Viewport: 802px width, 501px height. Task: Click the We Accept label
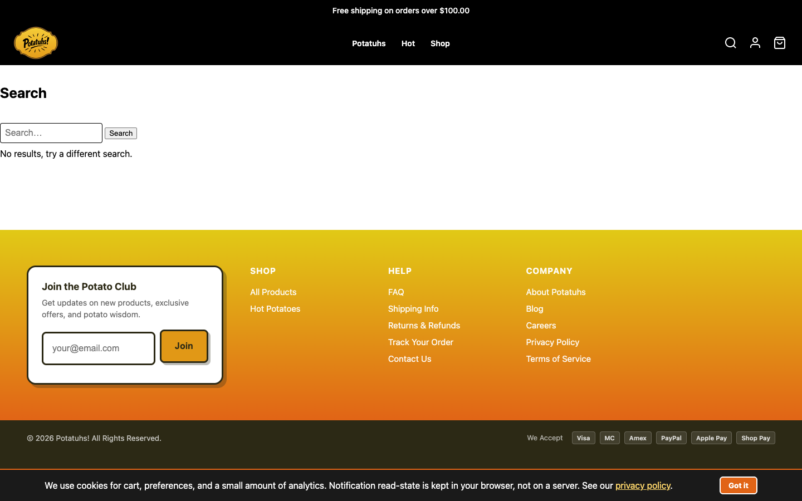tap(545, 438)
